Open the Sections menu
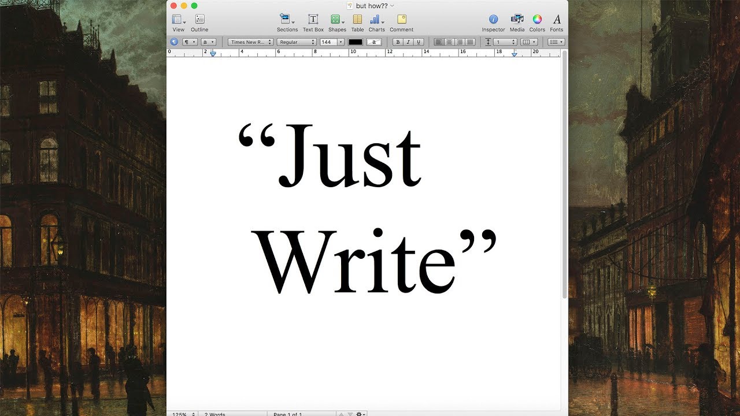This screenshot has width=740, height=416. pyautogui.click(x=287, y=23)
